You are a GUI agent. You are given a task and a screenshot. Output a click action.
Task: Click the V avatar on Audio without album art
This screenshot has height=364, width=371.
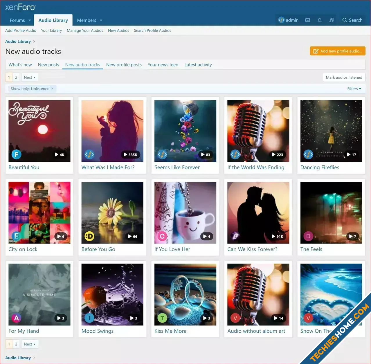click(235, 318)
